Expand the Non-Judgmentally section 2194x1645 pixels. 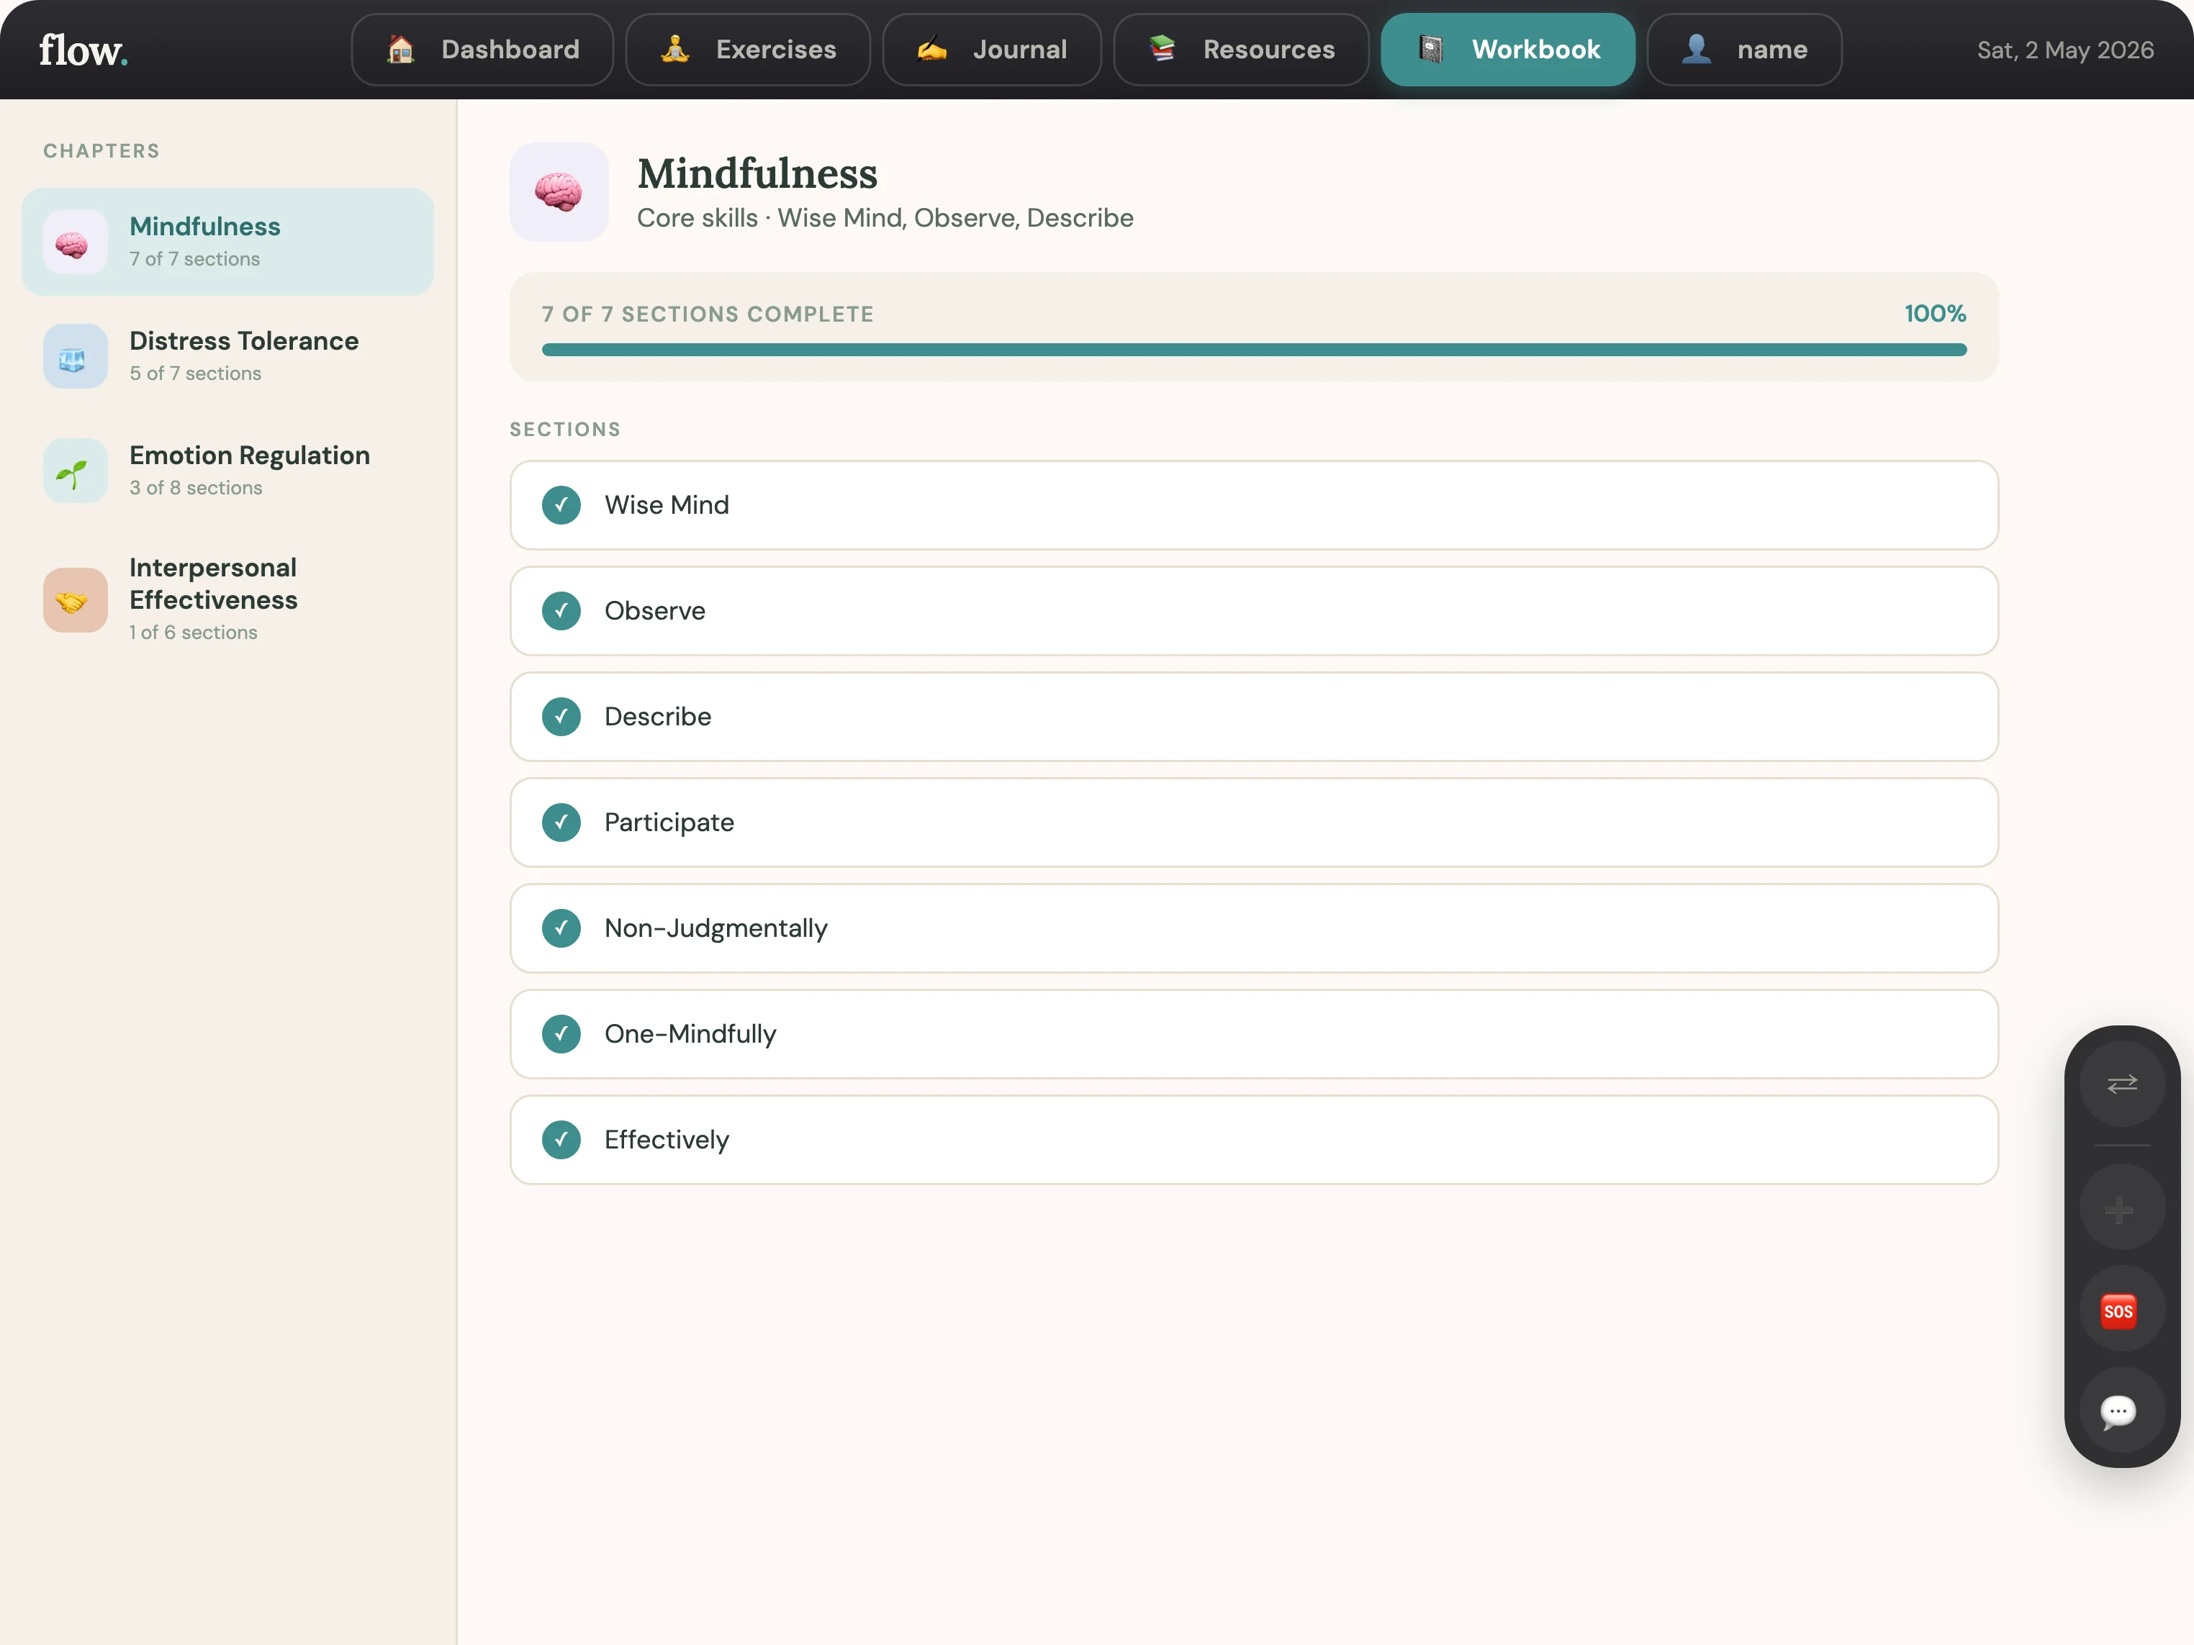click(1254, 928)
